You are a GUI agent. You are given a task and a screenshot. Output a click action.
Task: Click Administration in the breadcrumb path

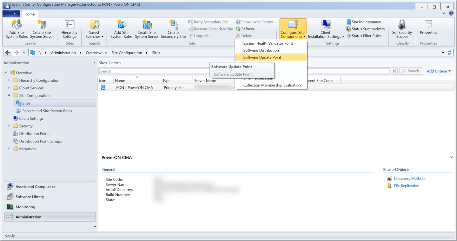(63, 53)
